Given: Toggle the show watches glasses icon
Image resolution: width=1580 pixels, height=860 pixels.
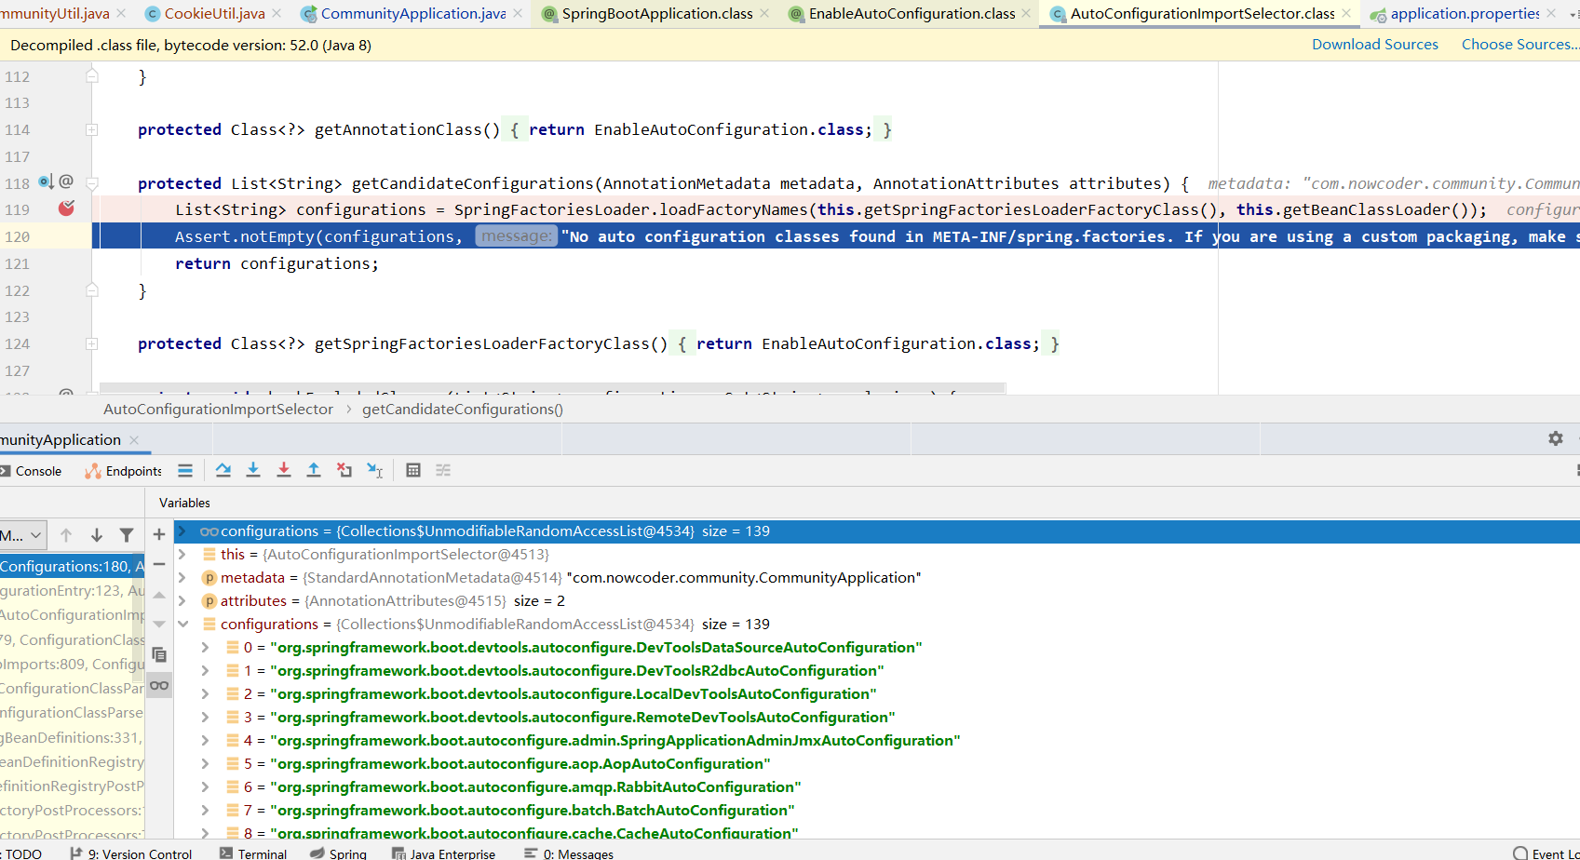Looking at the screenshot, I should (159, 685).
